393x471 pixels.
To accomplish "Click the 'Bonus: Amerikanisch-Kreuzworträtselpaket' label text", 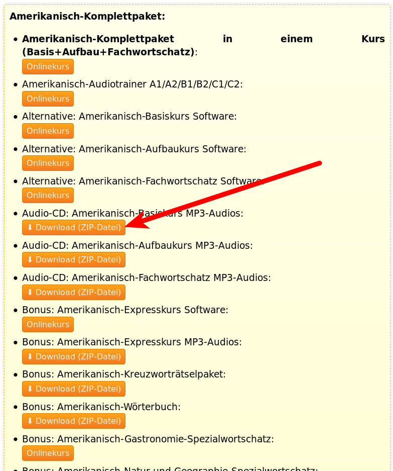I will click(123, 374).
